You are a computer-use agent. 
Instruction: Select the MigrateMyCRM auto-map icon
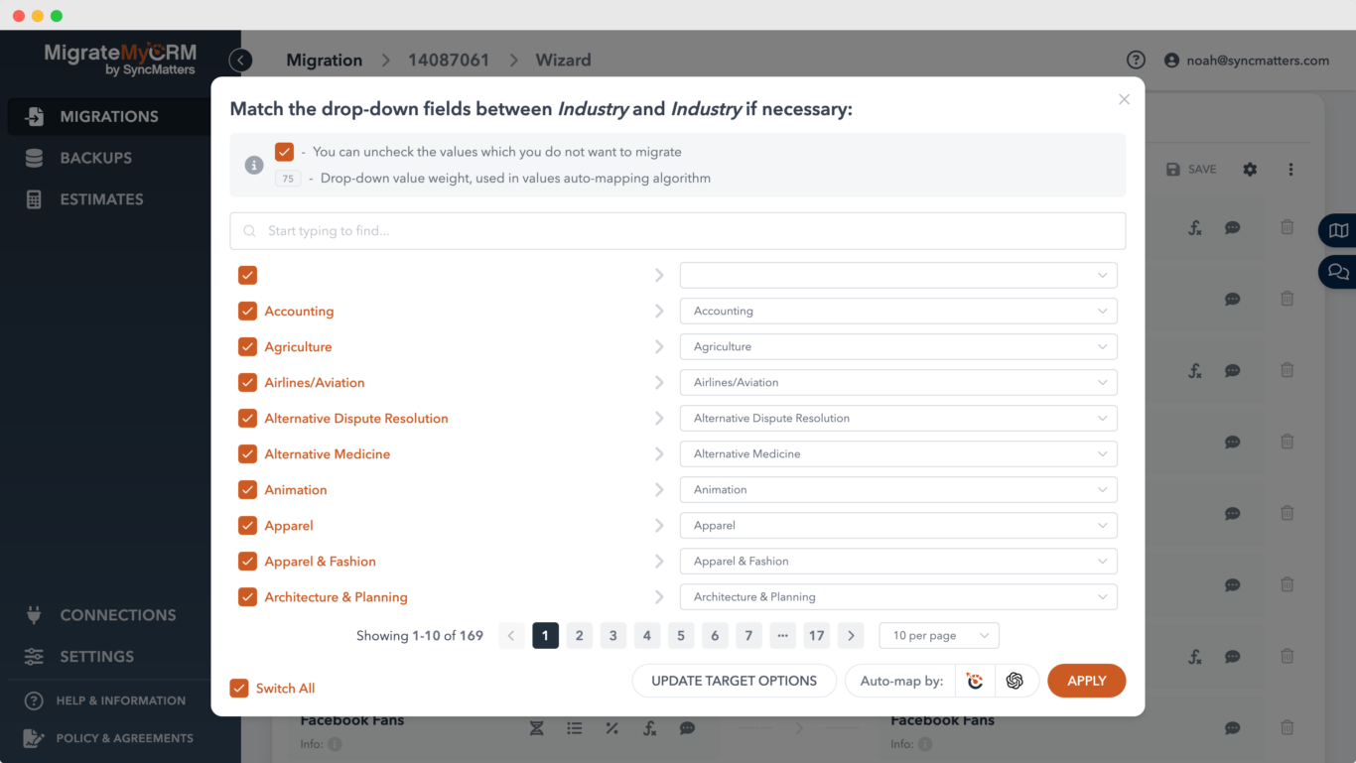(974, 681)
